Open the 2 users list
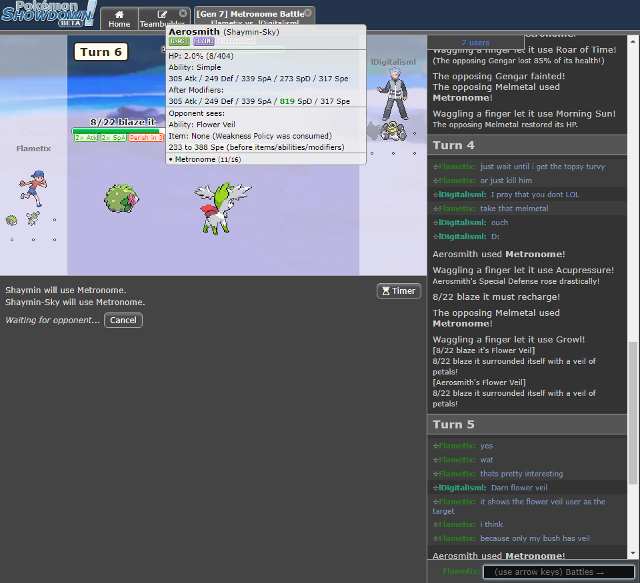Image resolution: width=640 pixels, height=583 pixels. coord(475,43)
